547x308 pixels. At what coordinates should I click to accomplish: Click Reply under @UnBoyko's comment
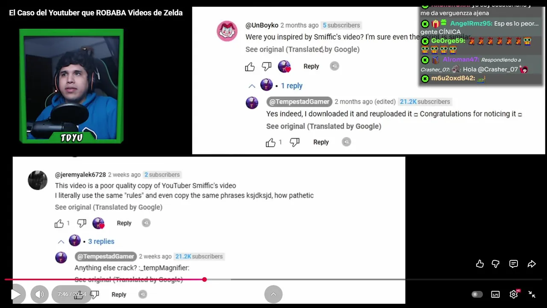(x=311, y=66)
